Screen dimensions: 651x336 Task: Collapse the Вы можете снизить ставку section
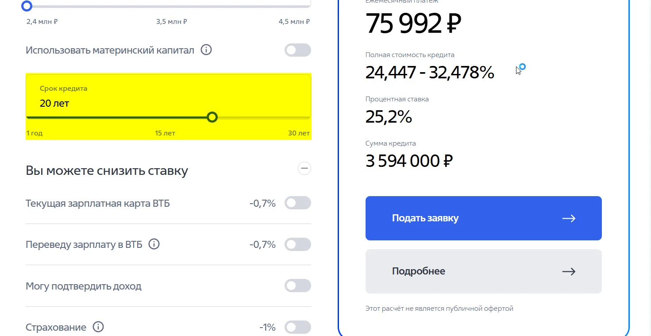click(x=304, y=168)
